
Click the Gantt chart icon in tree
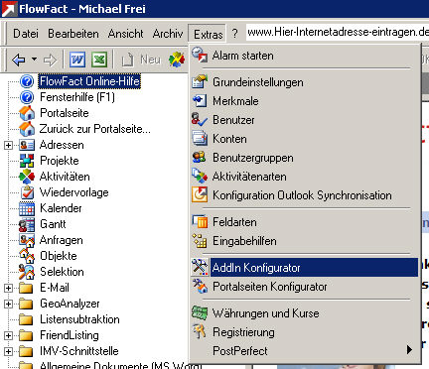click(27, 224)
